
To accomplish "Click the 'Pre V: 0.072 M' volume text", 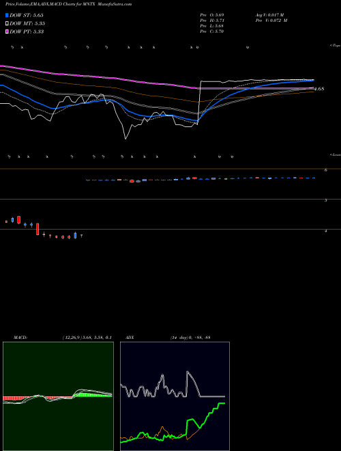I will [271, 20].
